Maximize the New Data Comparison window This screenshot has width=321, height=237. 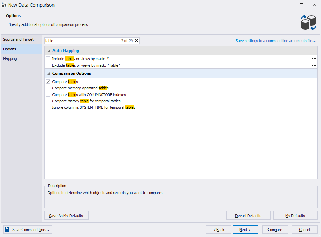(x=301, y=5)
